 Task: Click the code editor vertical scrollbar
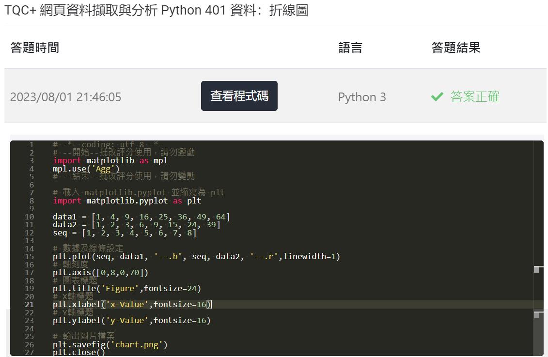click(x=539, y=248)
